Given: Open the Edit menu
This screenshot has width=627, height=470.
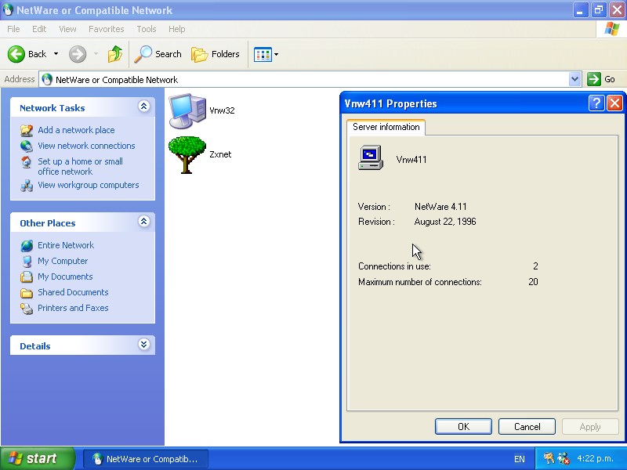Looking at the screenshot, I should [39, 29].
